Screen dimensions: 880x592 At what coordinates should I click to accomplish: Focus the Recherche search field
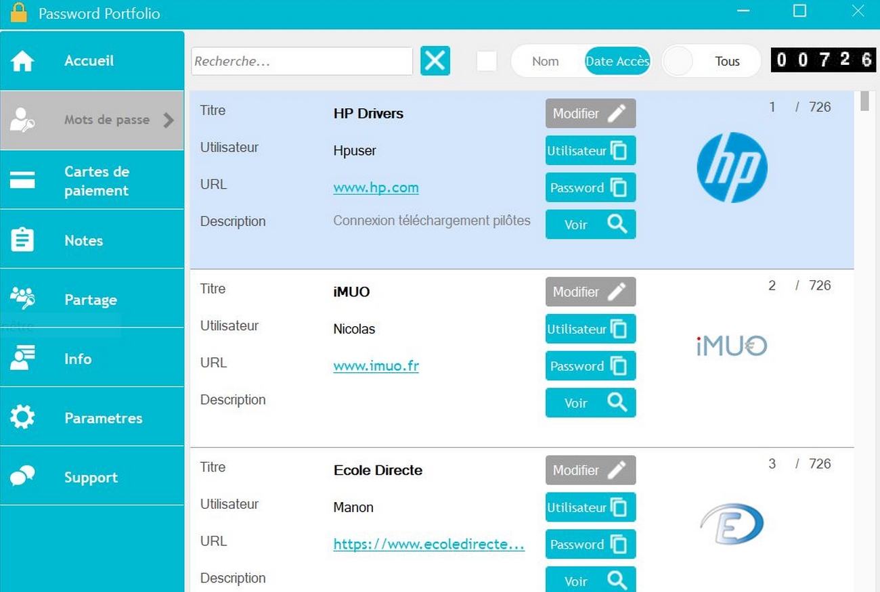coord(301,62)
